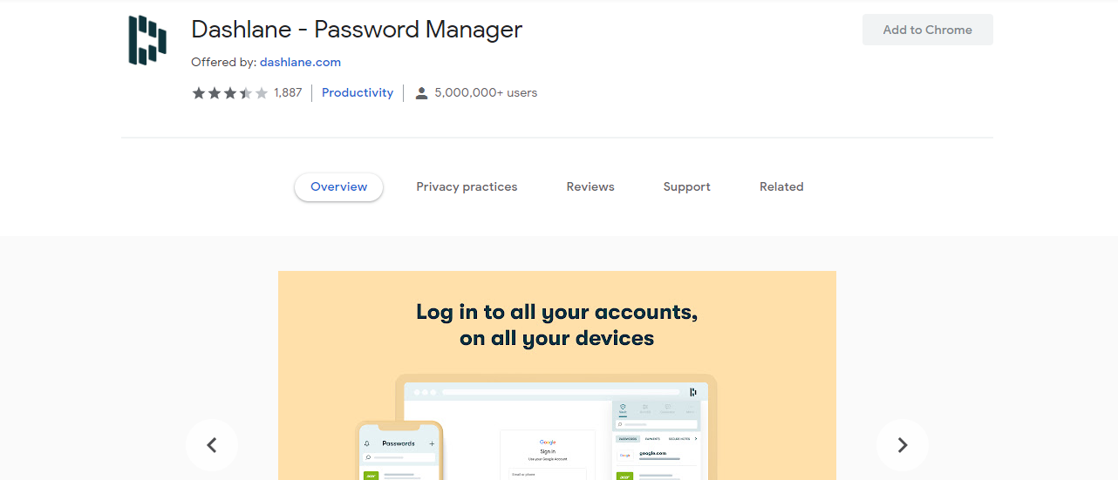
Task: Click the plus icon beside Passwords on the phone
Action: pyautogui.click(x=432, y=443)
